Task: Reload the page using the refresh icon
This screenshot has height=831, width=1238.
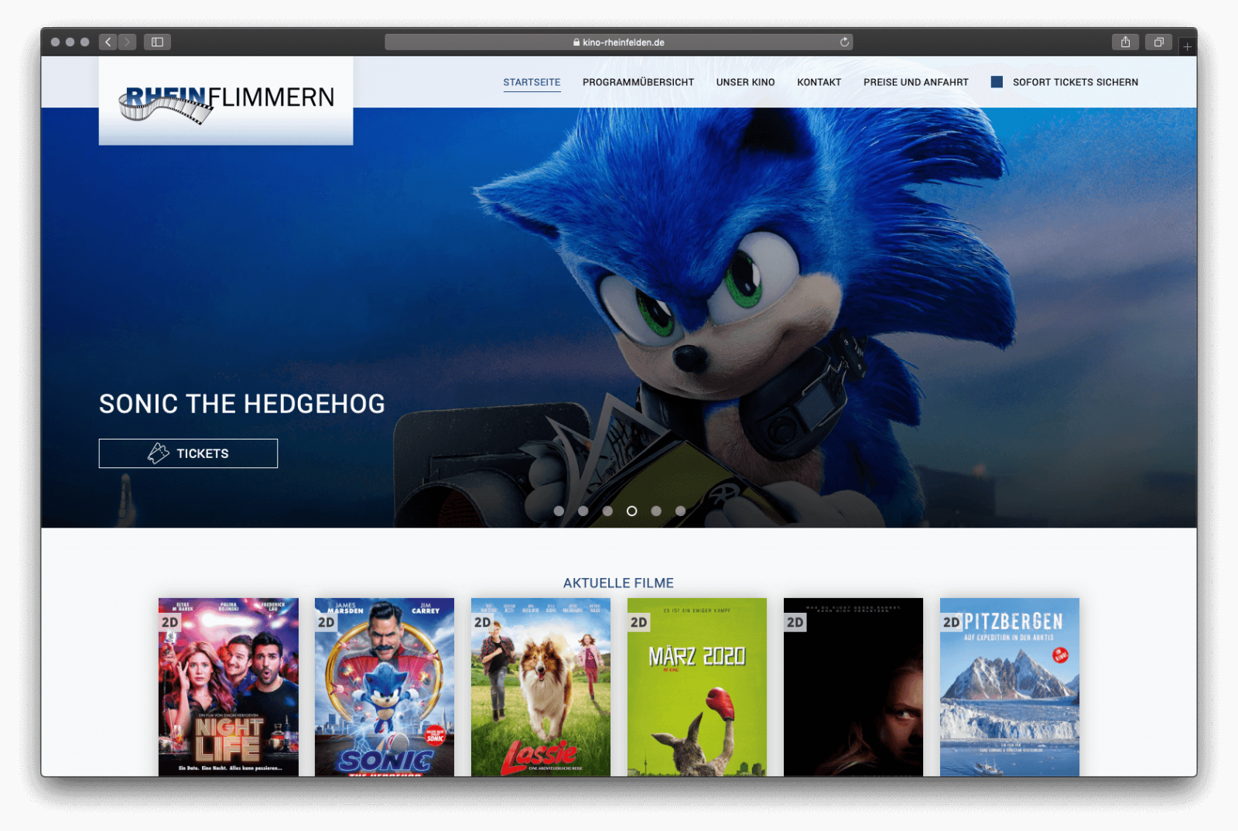Action: tap(844, 42)
